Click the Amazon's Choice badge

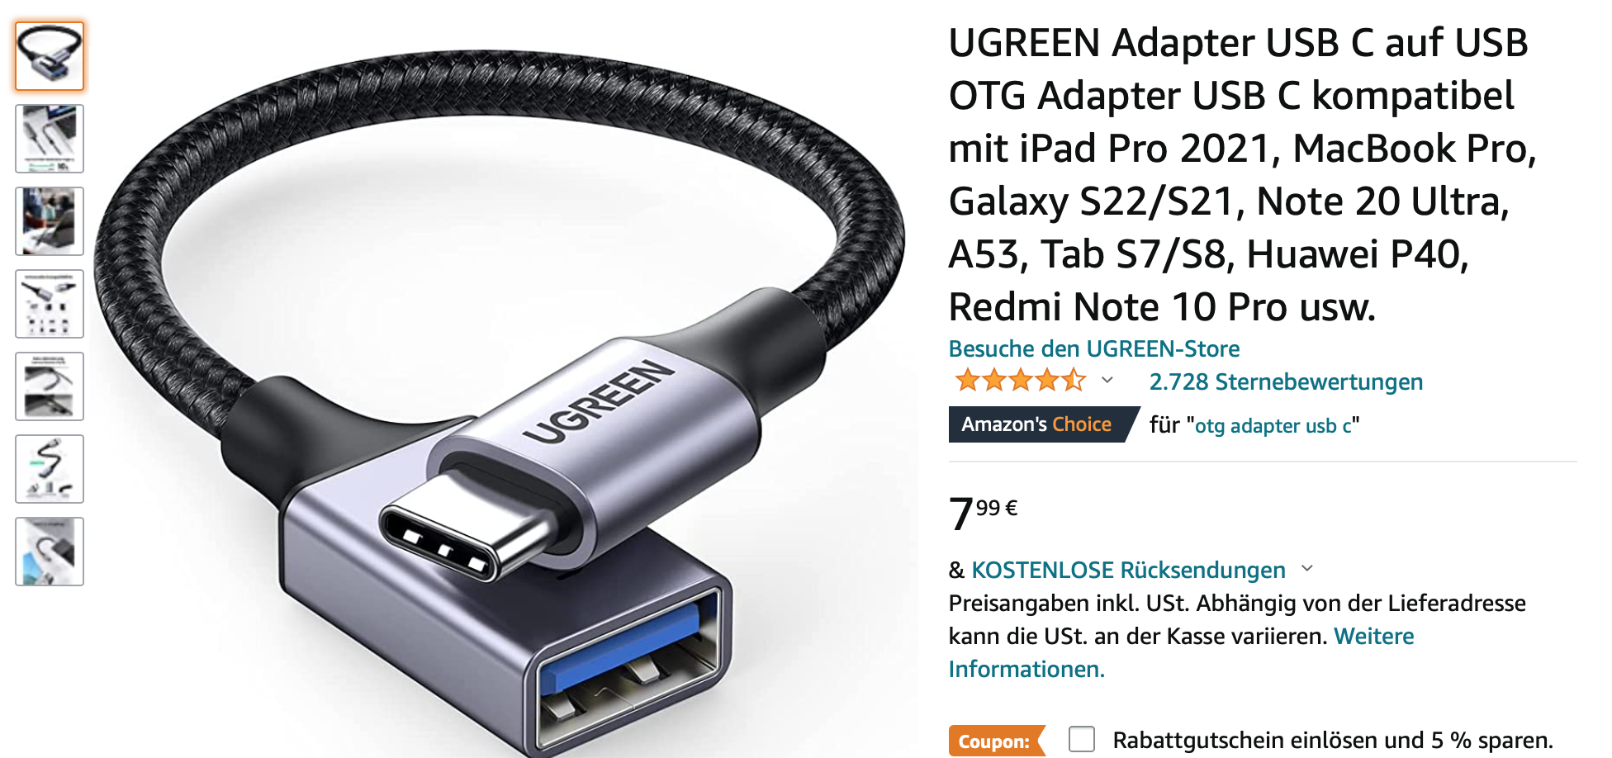click(1042, 424)
